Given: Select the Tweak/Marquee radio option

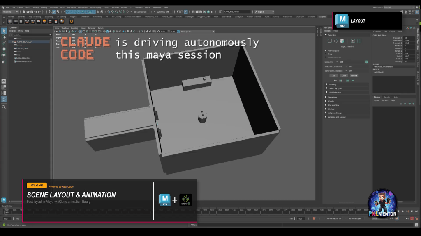Looking at the screenshot, I should tap(326, 57).
